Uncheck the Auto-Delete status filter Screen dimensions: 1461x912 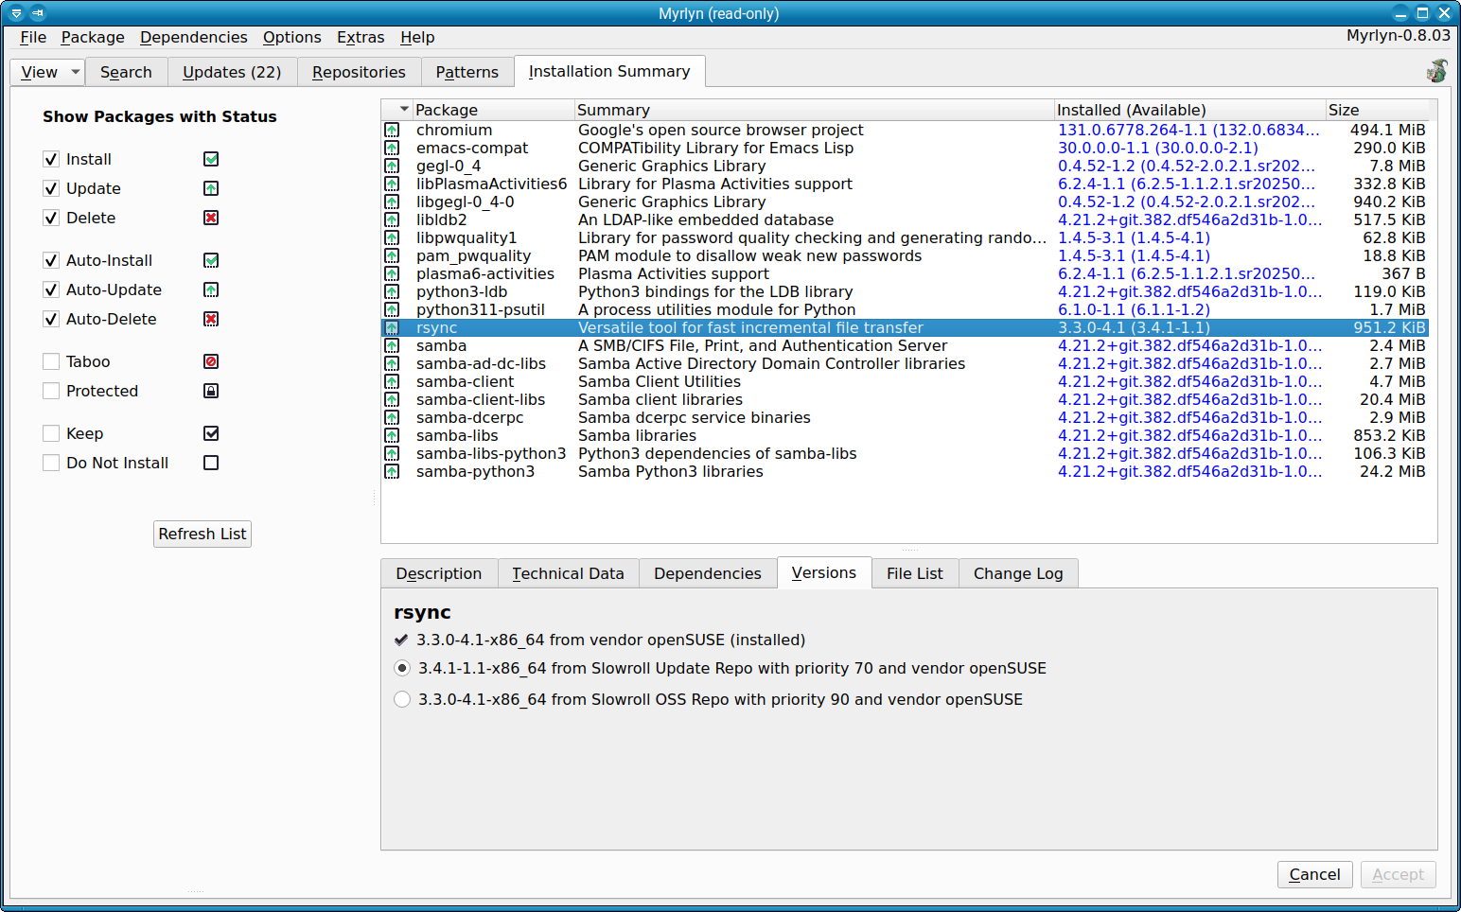pyautogui.click(x=51, y=319)
